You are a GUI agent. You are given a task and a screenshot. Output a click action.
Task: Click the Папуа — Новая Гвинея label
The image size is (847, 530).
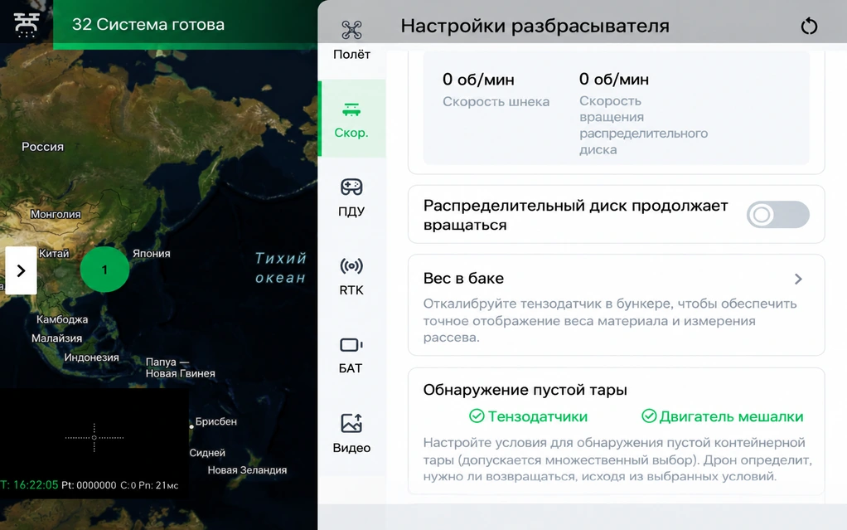pos(180,367)
